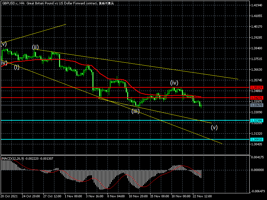Click the 22 Nov 12:00 time label
The width and height of the screenshot is (267, 200).
[202, 197]
